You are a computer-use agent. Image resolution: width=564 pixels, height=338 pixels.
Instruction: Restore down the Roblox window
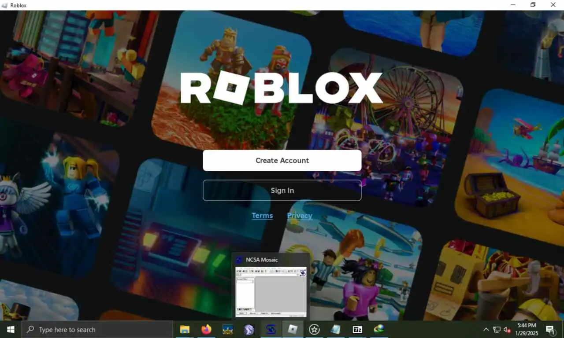(x=533, y=5)
